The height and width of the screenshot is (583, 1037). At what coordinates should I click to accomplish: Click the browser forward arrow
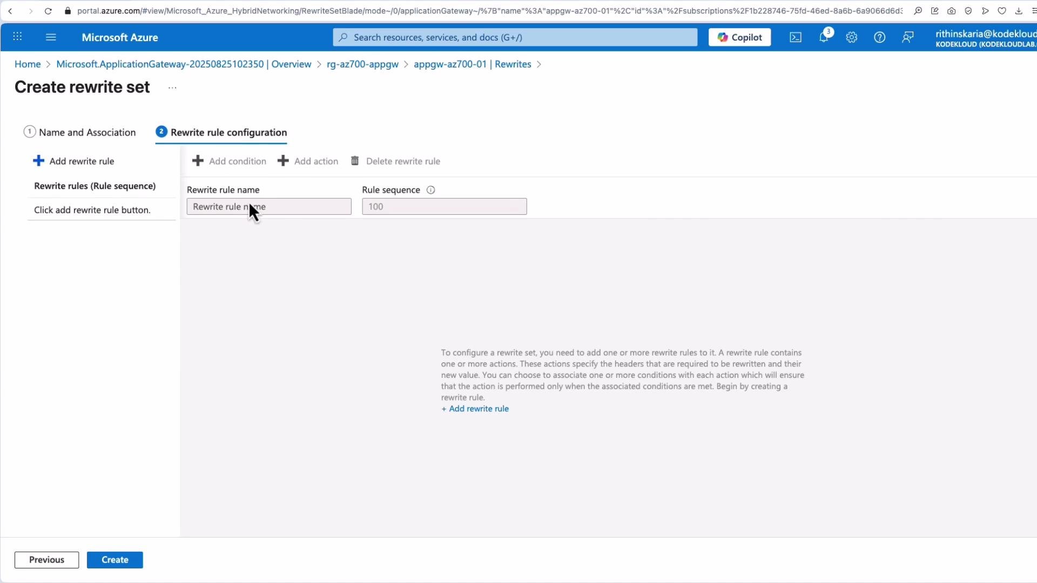tap(30, 11)
